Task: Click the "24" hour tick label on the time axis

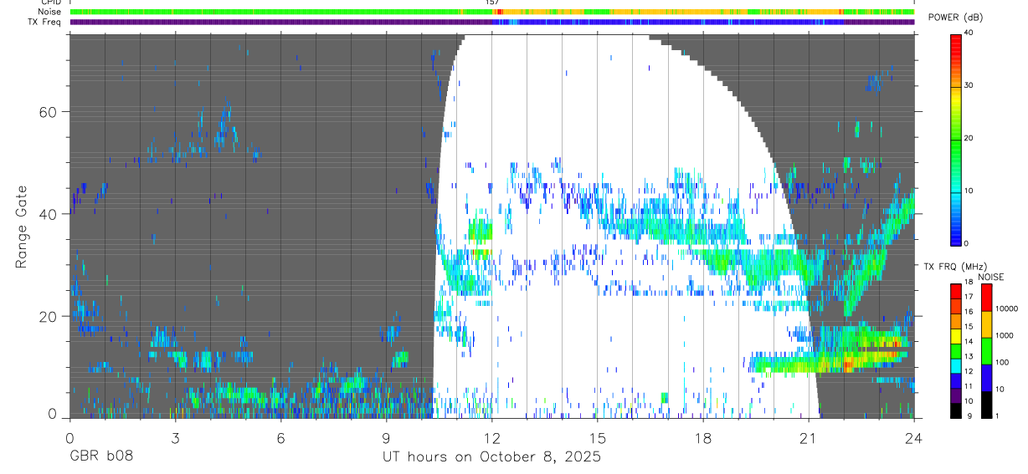Action: (x=913, y=437)
